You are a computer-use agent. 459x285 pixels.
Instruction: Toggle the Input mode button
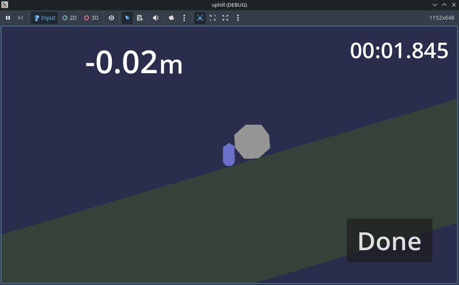pyautogui.click(x=45, y=18)
